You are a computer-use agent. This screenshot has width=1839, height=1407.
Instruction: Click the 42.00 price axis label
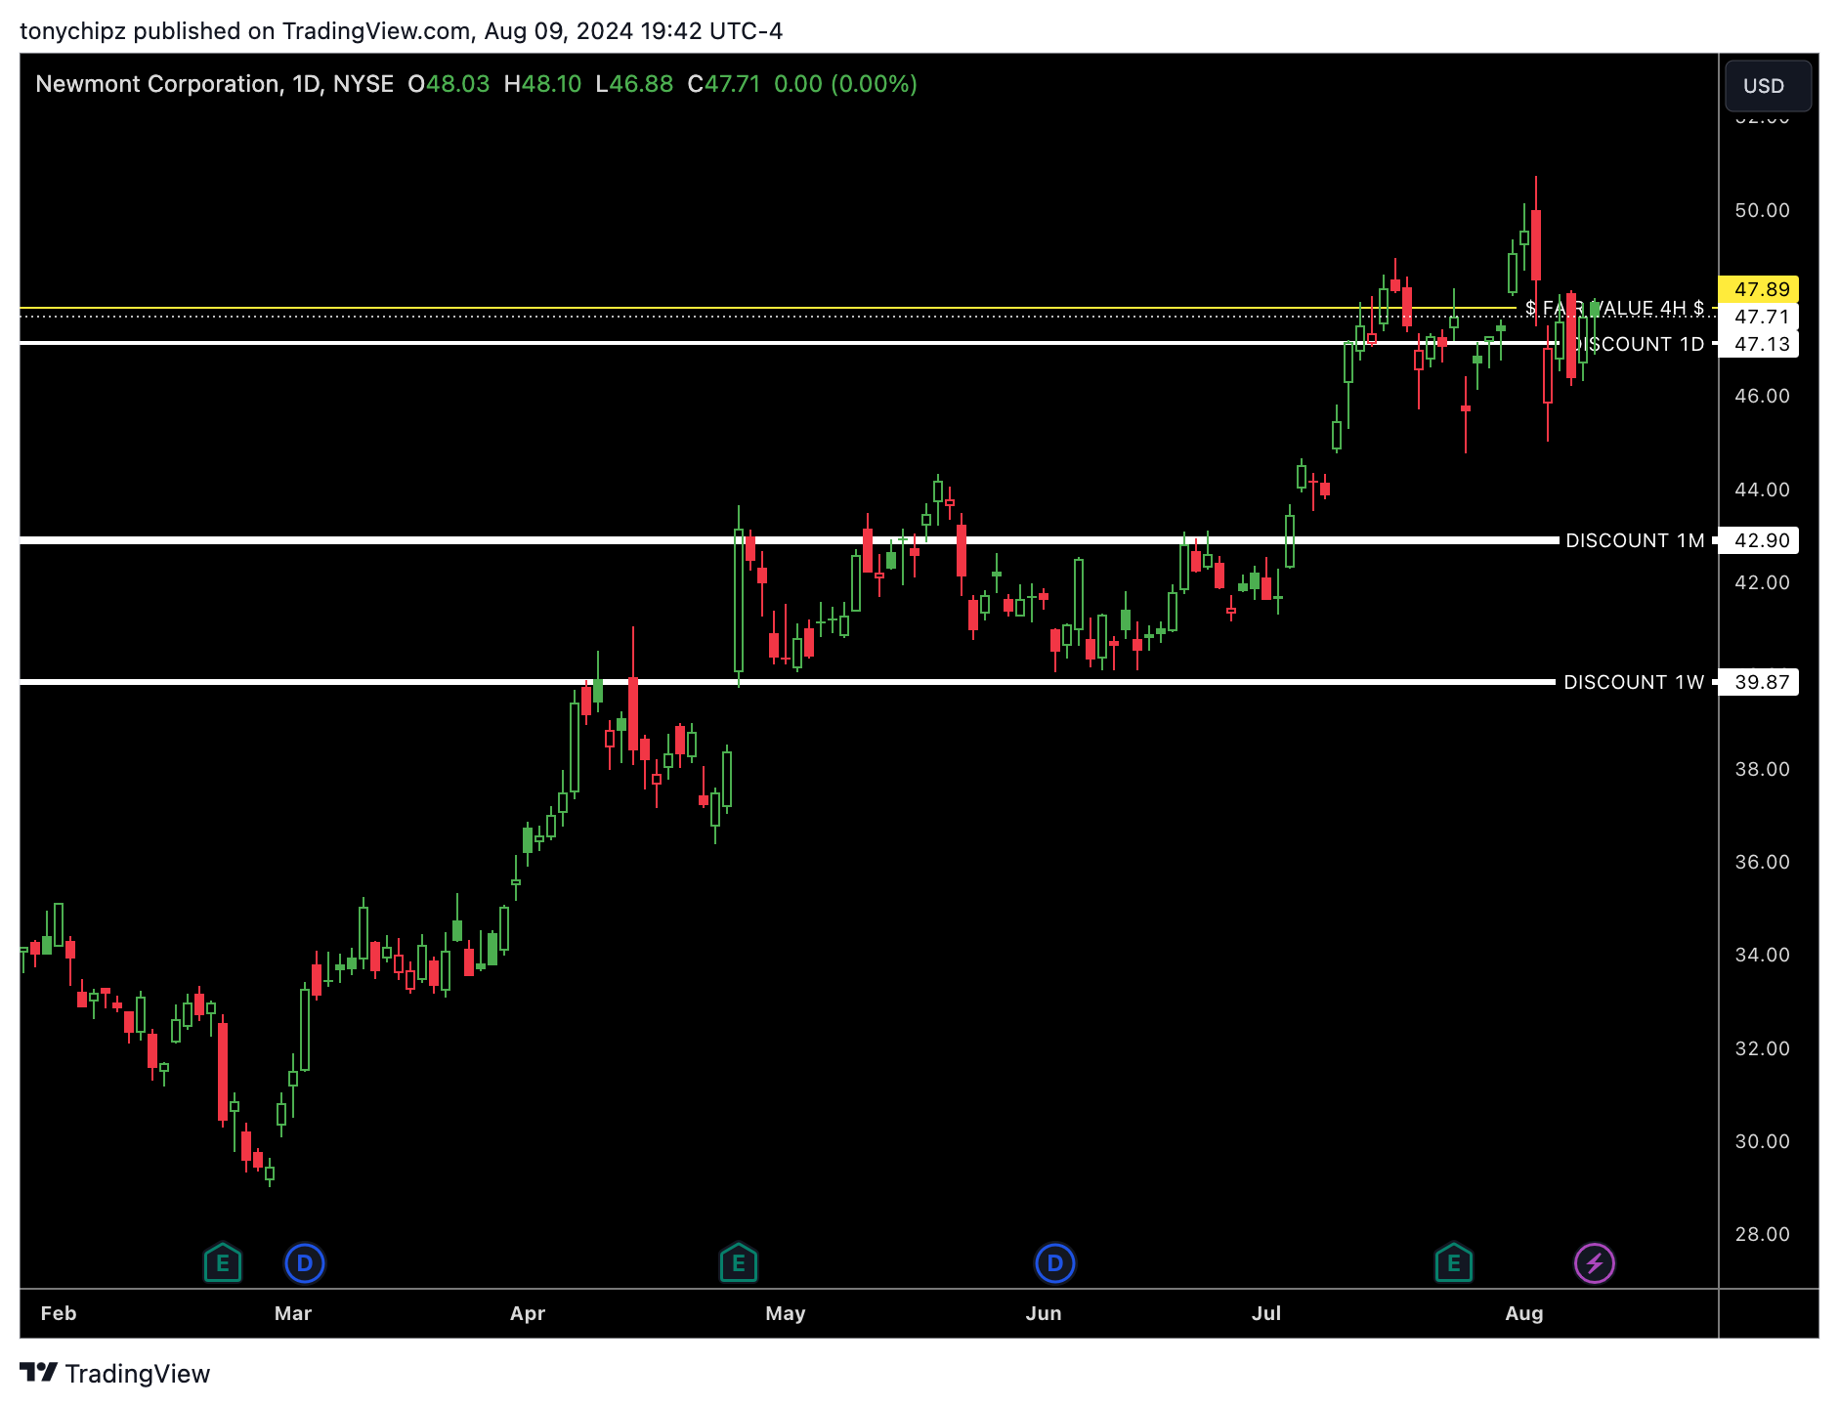(x=1762, y=582)
